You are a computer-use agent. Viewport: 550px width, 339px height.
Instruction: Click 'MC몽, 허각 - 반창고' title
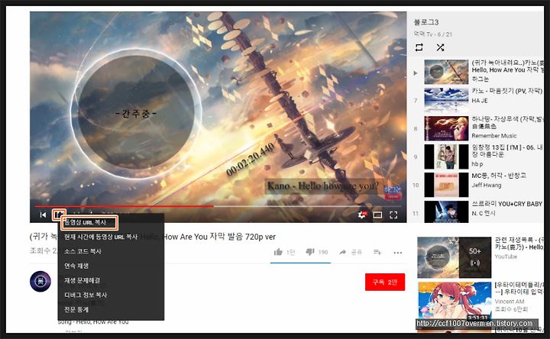[x=498, y=176]
